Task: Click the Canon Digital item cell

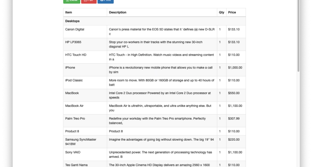Action: pos(85,32)
